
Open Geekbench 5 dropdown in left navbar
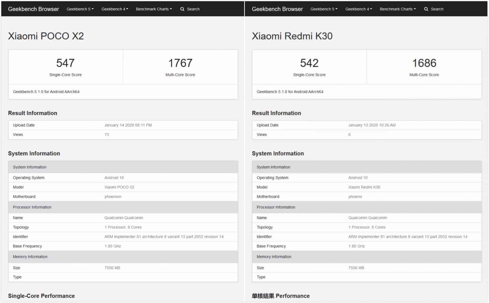(80, 9)
